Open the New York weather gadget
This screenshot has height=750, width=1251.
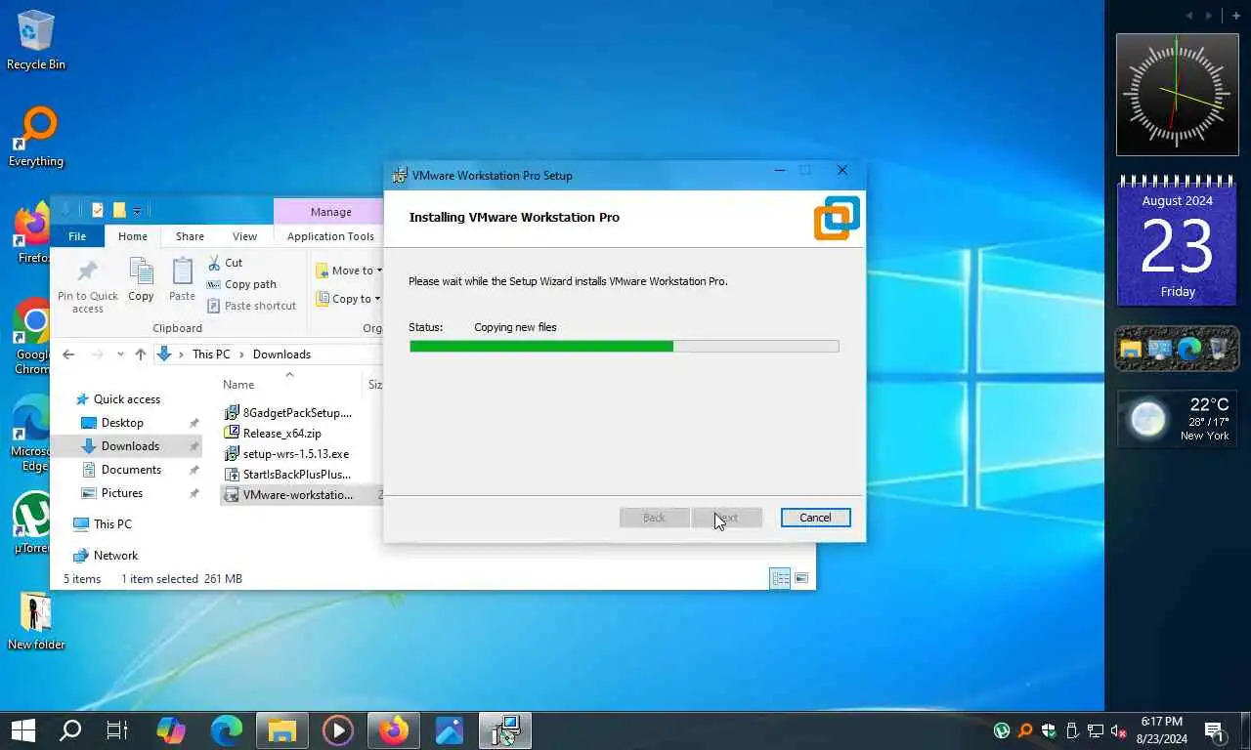1178,419
